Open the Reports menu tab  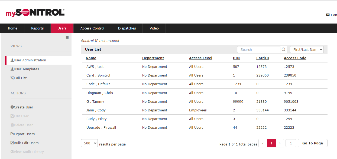pyautogui.click(x=37, y=28)
